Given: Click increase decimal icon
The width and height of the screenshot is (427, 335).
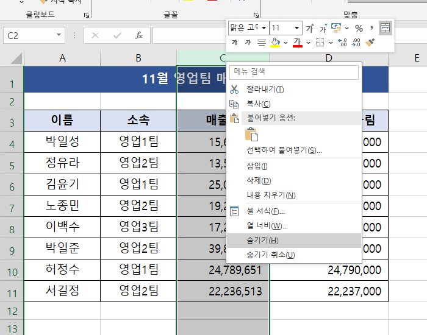Looking at the screenshot, I should coord(342,43).
